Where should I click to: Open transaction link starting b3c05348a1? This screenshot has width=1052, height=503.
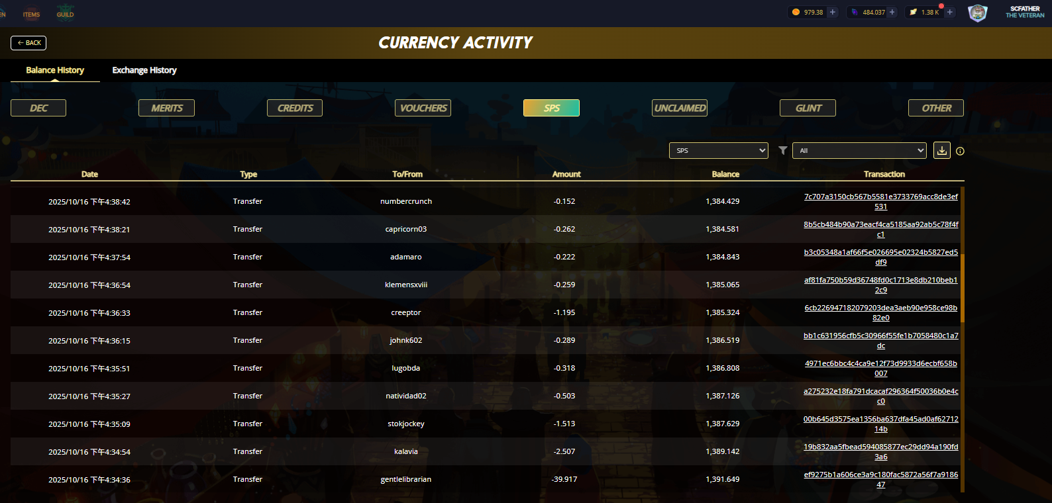881,257
